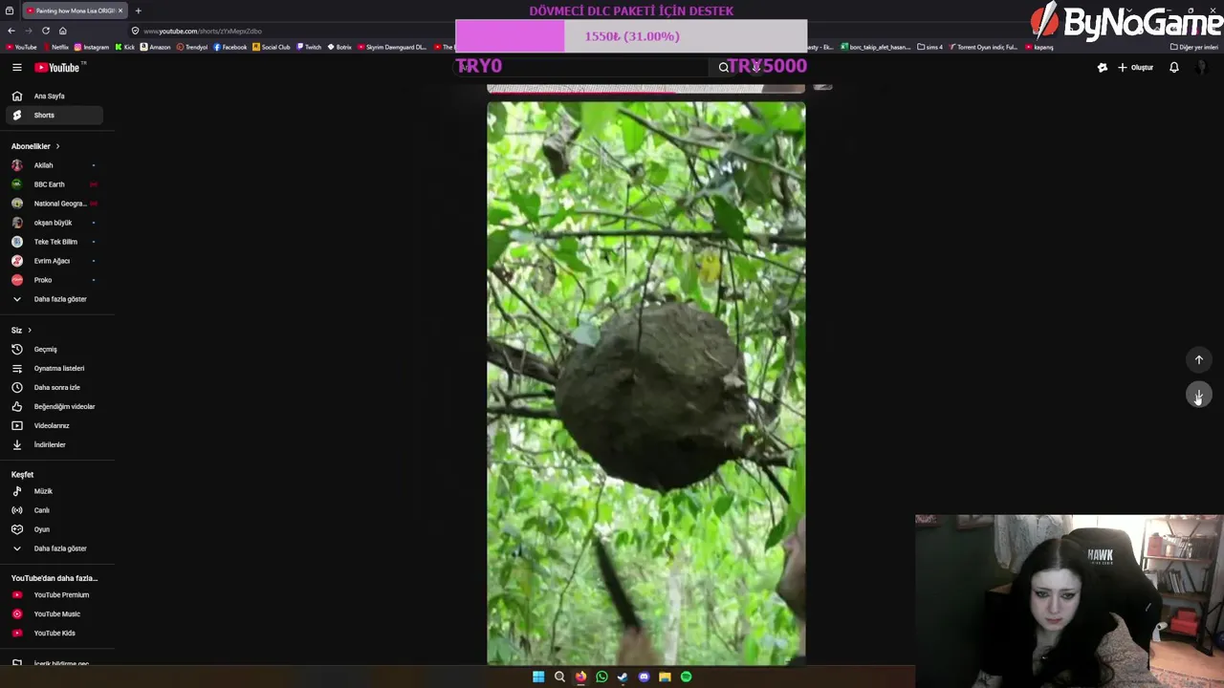Open İndirilenler downloads
This screenshot has width=1224, height=688.
[x=54, y=444]
